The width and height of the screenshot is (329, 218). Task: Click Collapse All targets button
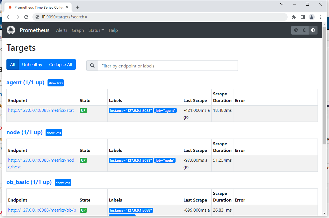61,64
